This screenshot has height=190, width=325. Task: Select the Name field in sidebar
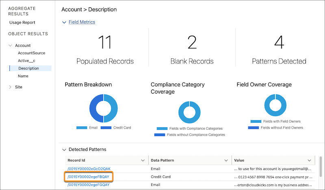(23, 76)
